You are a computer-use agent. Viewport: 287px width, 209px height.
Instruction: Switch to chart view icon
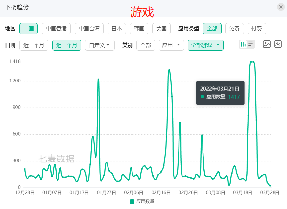tap(243, 44)
